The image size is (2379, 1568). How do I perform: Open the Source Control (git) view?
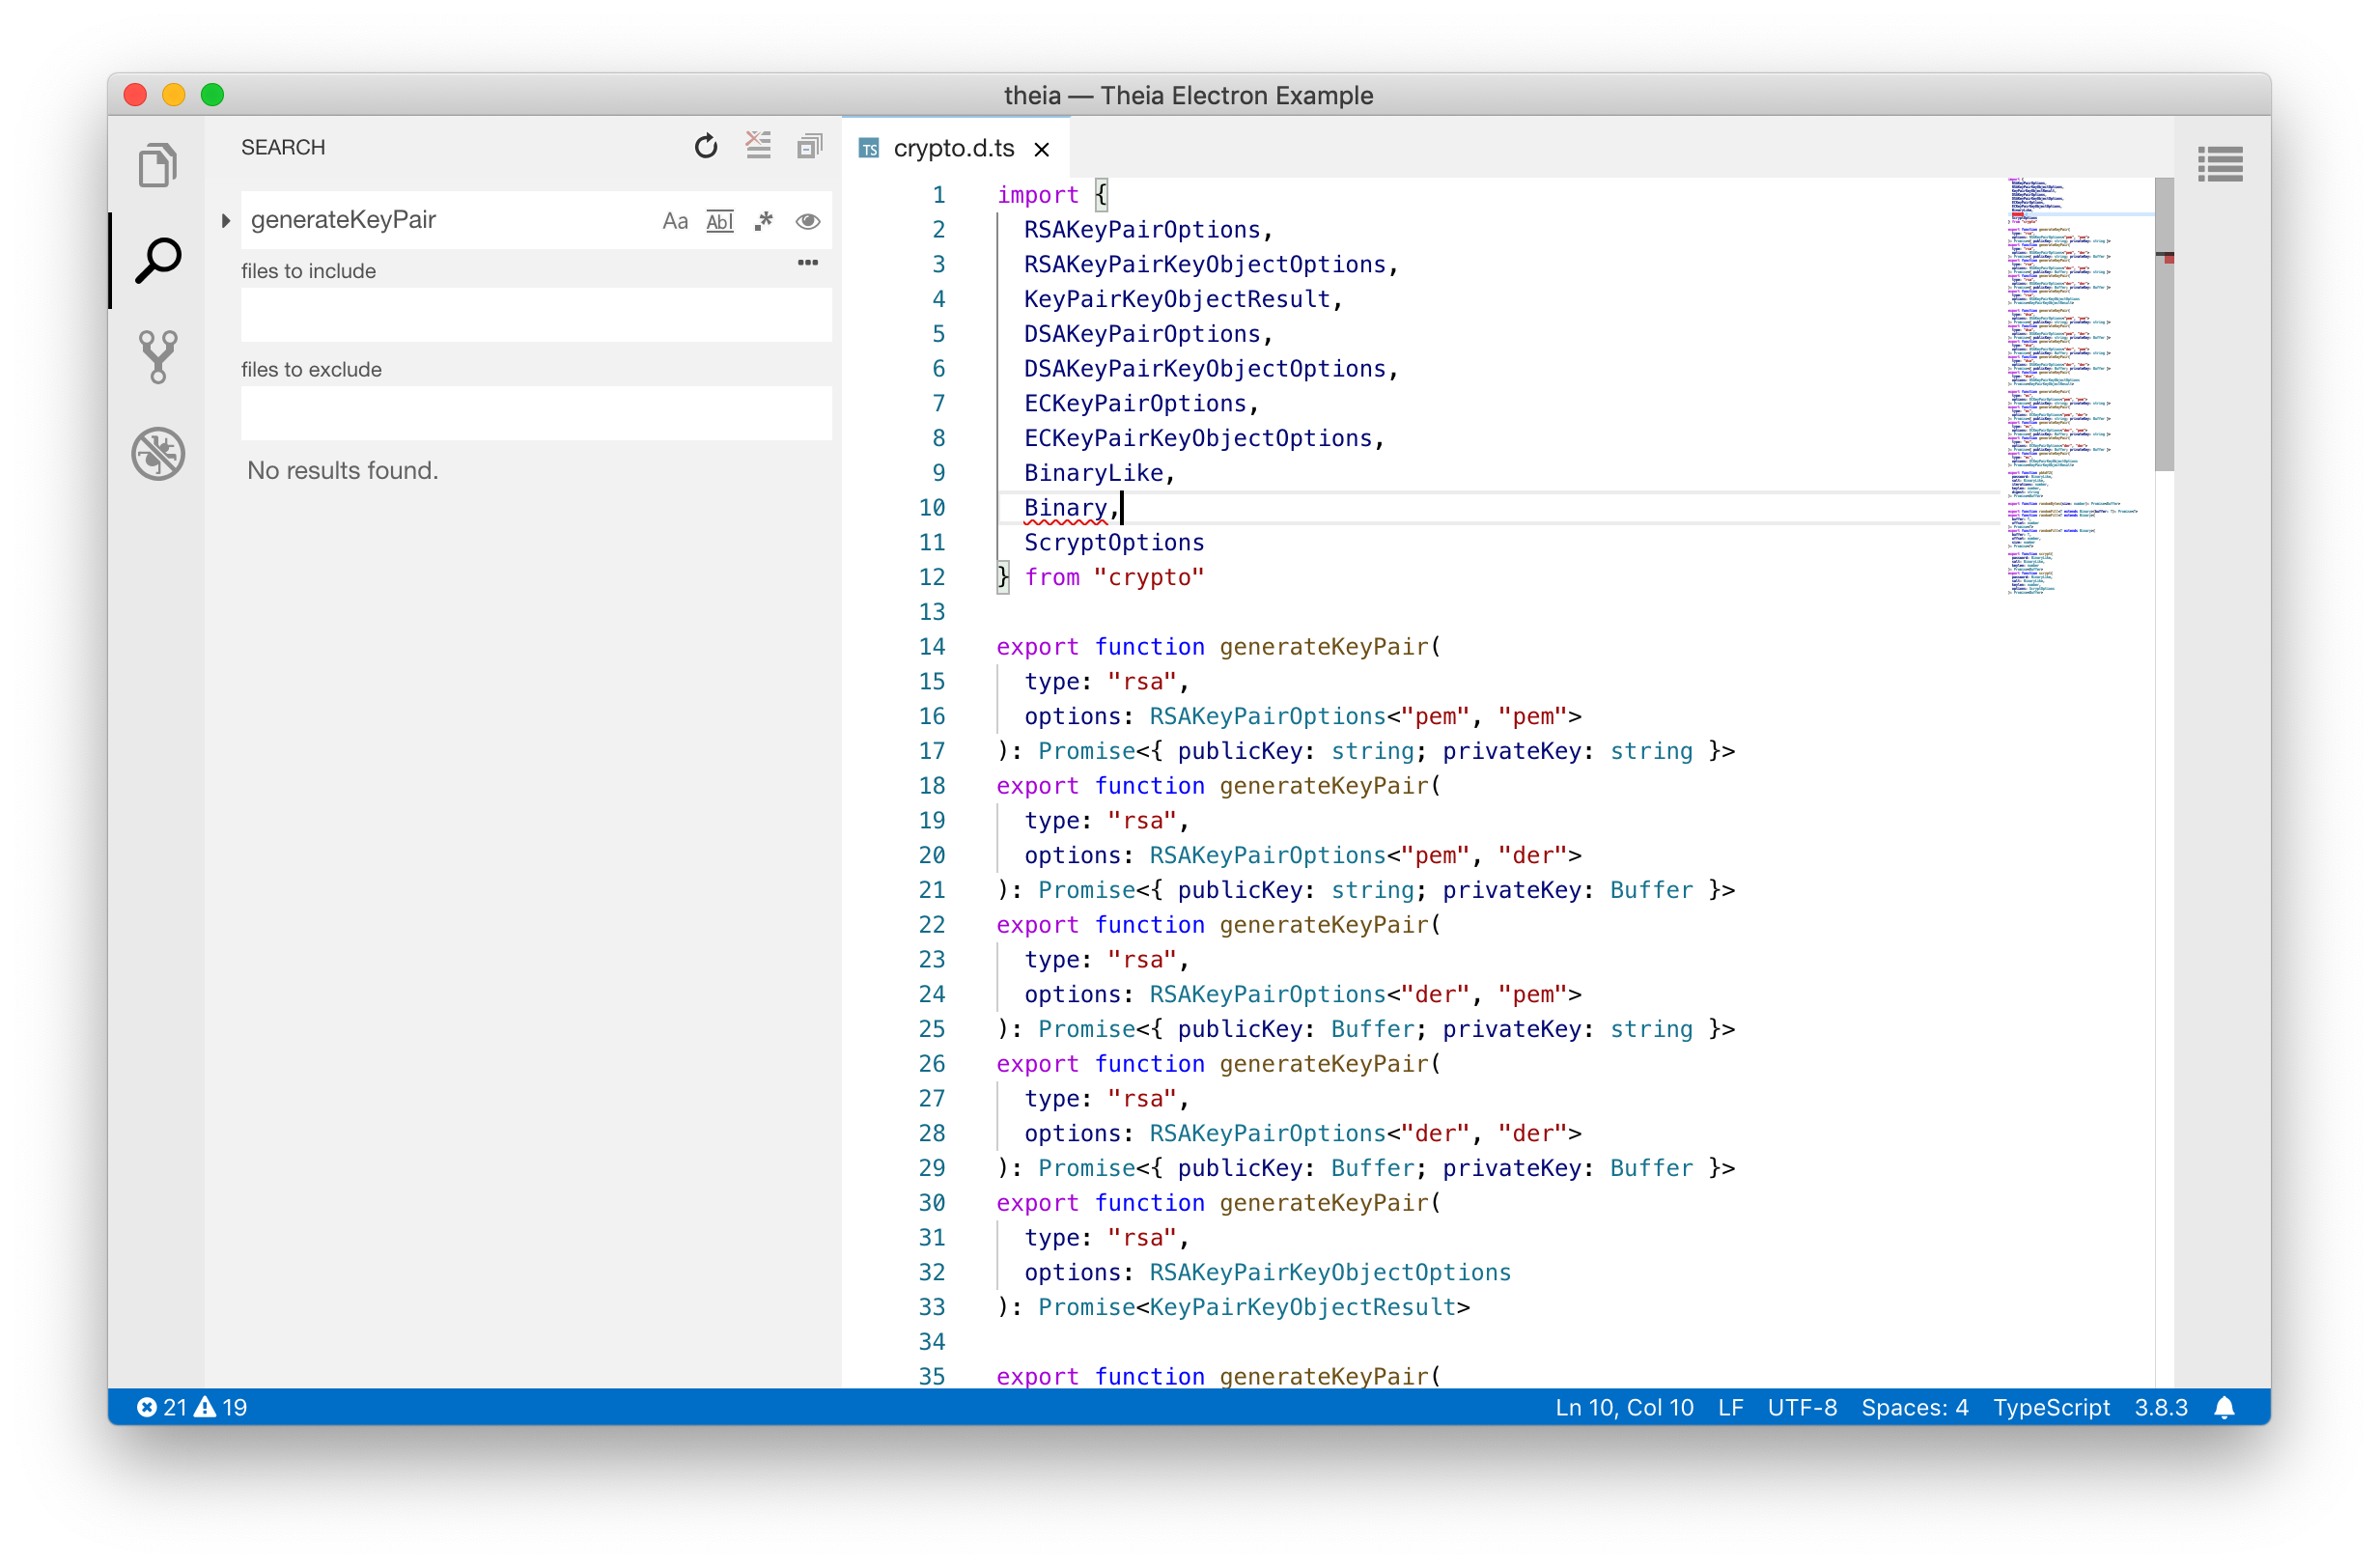(157, 357)
